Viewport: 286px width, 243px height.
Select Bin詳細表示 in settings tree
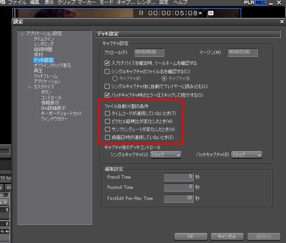tap(53, 108)
